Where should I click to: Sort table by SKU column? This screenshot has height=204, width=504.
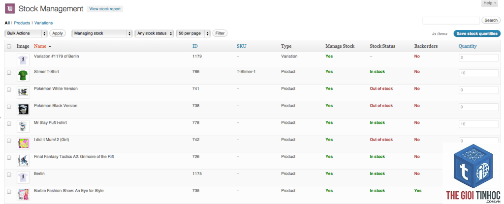[242, 46]
